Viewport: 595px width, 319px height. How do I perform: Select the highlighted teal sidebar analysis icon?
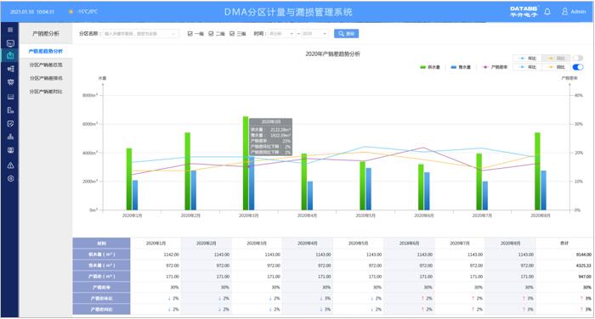coord(10,55)
